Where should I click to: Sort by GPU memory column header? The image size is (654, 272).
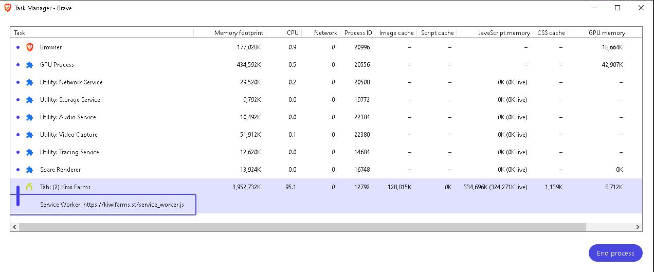607,33
